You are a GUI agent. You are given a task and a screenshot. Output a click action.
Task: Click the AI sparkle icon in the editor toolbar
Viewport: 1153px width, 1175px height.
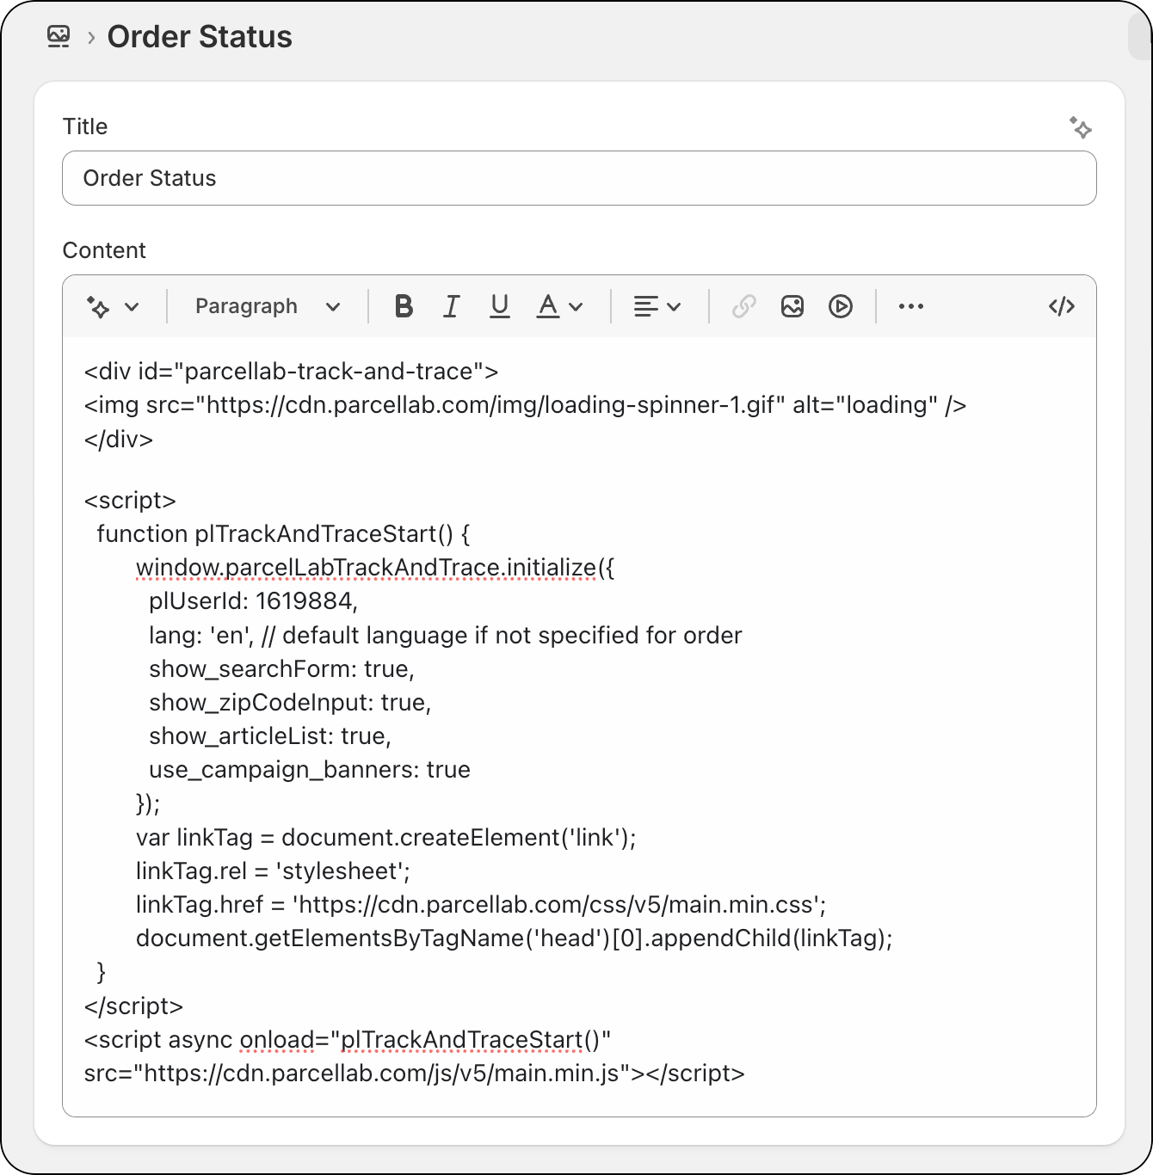tap(97, 305)
